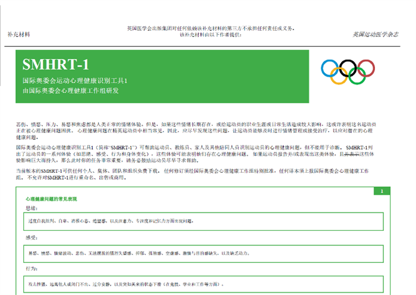Click the banner subtitle 国际奥委会运动心理健康识别工具1
The image size is (416, 295).
(x=75, y=80)
